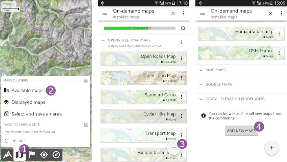Click the info icon beside community text

(x=204, y=115)
